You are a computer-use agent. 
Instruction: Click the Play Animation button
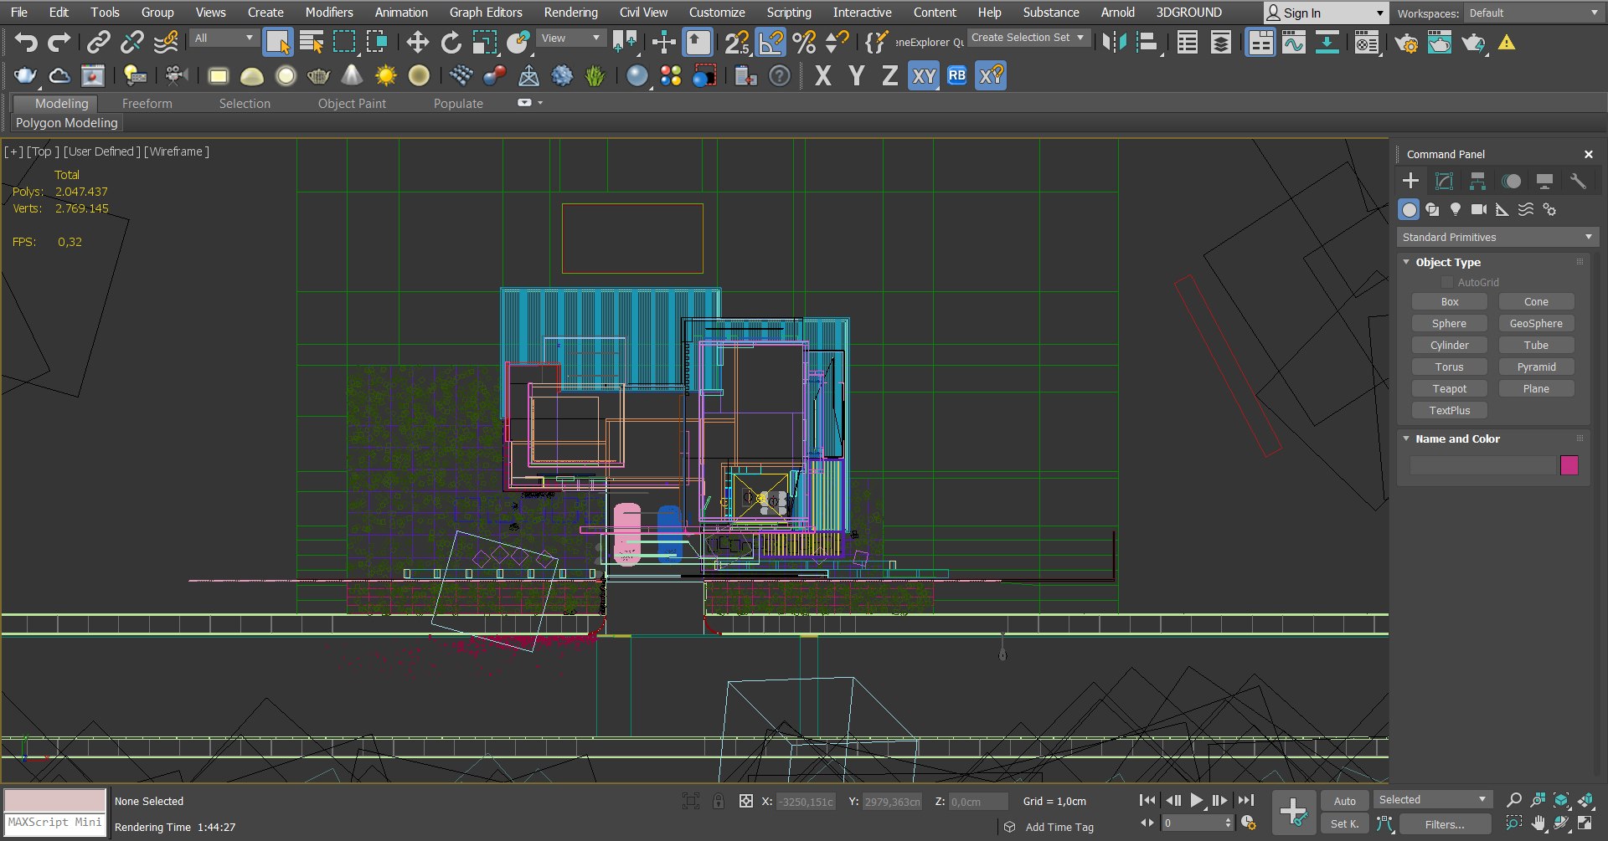point(1197,801)
